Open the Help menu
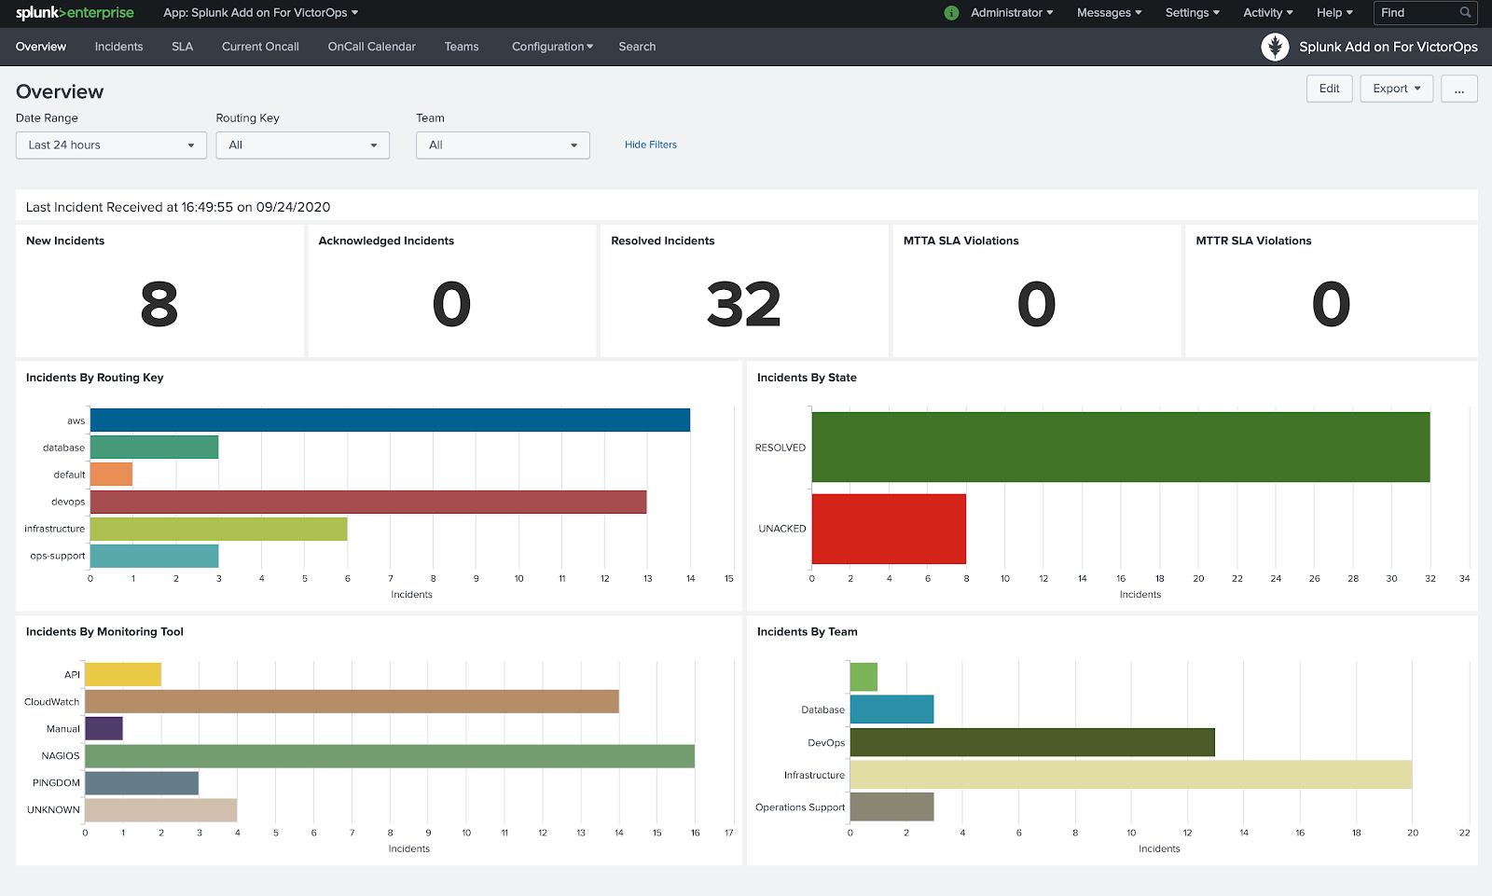 coord(1334,13)
